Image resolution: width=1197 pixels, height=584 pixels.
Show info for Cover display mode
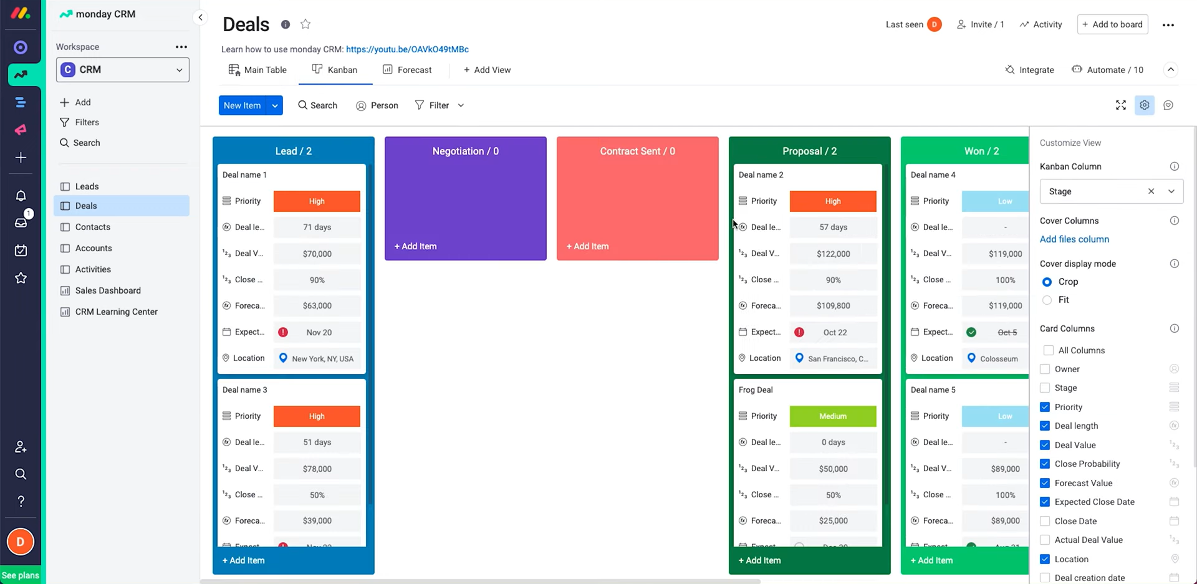[x=1175, y=264]
